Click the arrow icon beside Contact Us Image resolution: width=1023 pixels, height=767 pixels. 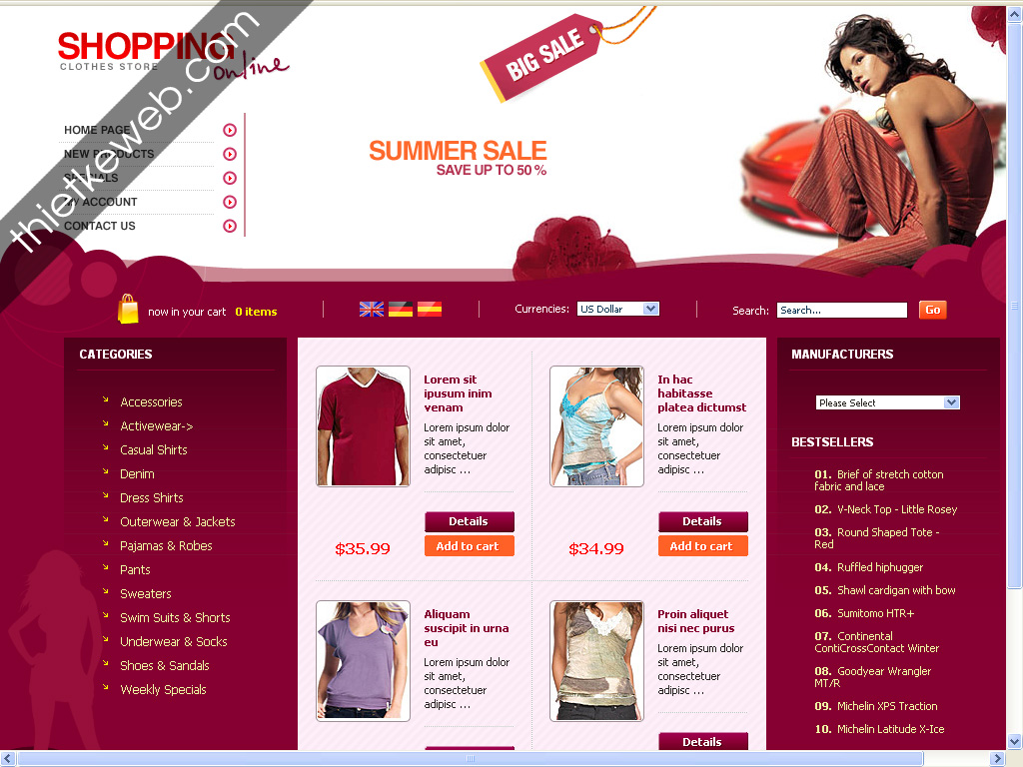coord(230,226)
